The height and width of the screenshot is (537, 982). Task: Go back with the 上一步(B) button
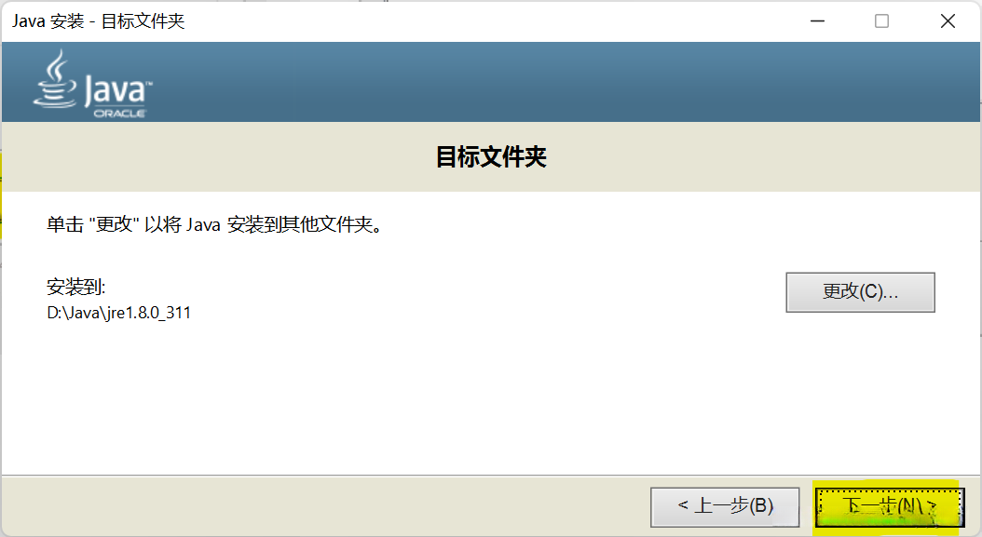pyautogui.click(x=725, y=506)
